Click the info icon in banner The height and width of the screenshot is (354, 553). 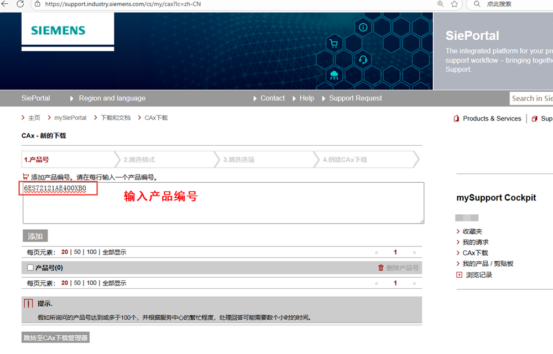363,27
